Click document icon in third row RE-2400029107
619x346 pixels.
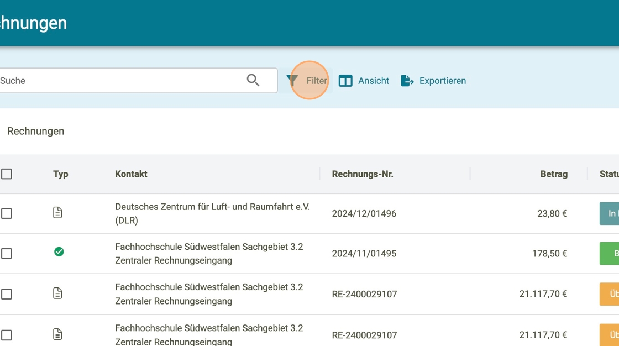[x=57, y=293]
